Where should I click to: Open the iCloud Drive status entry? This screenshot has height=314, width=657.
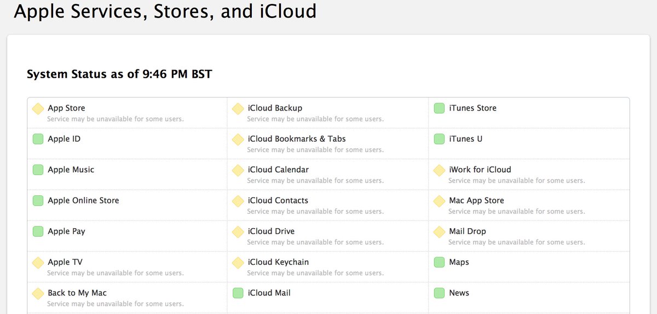(328, 236)
